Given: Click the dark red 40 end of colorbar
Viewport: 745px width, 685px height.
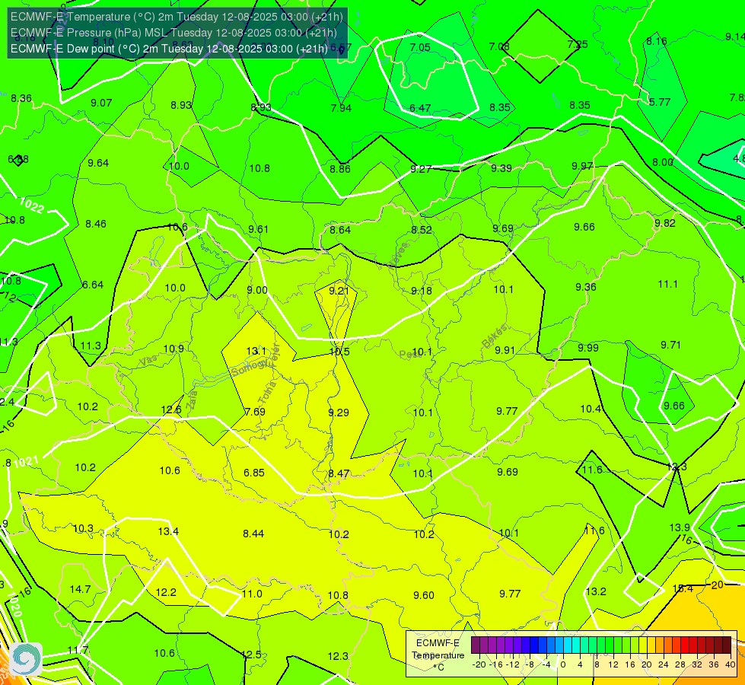Looking at the screenshot, I should click(727, 645).
